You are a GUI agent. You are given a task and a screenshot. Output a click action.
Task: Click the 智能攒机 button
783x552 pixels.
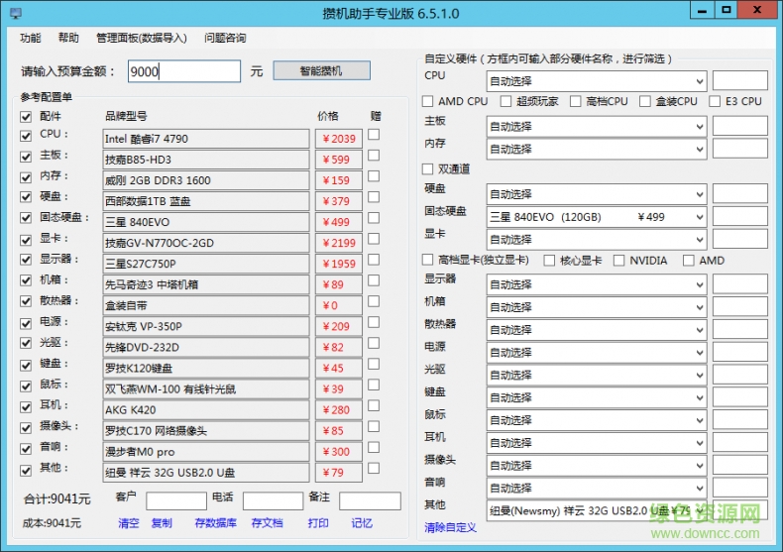pyautogui.click(x=321, y=71)
